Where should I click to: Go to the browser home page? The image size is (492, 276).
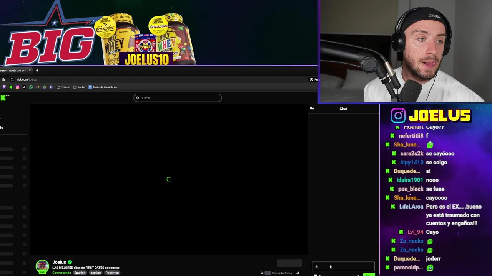[3, 79]
